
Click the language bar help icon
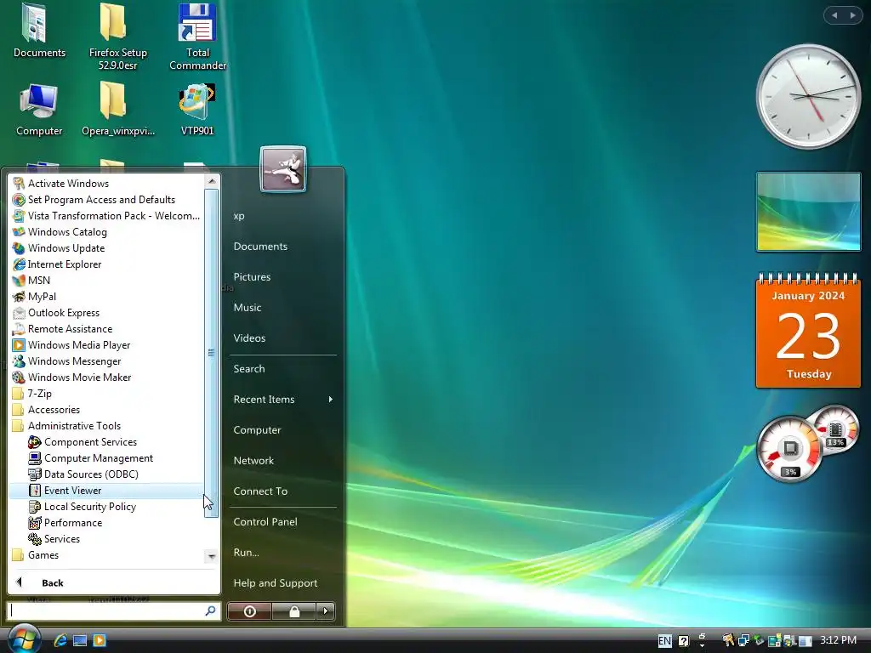tap(683, 641)
